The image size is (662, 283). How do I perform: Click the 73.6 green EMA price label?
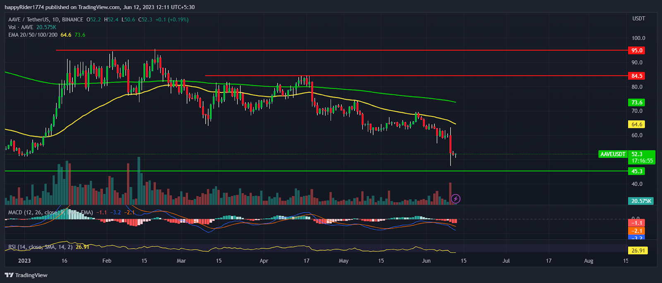637,102
